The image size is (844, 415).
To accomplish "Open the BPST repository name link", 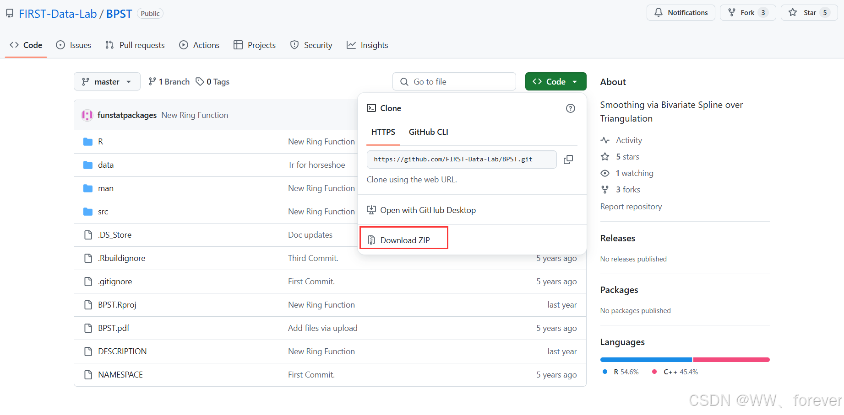I will coord(119,14).
